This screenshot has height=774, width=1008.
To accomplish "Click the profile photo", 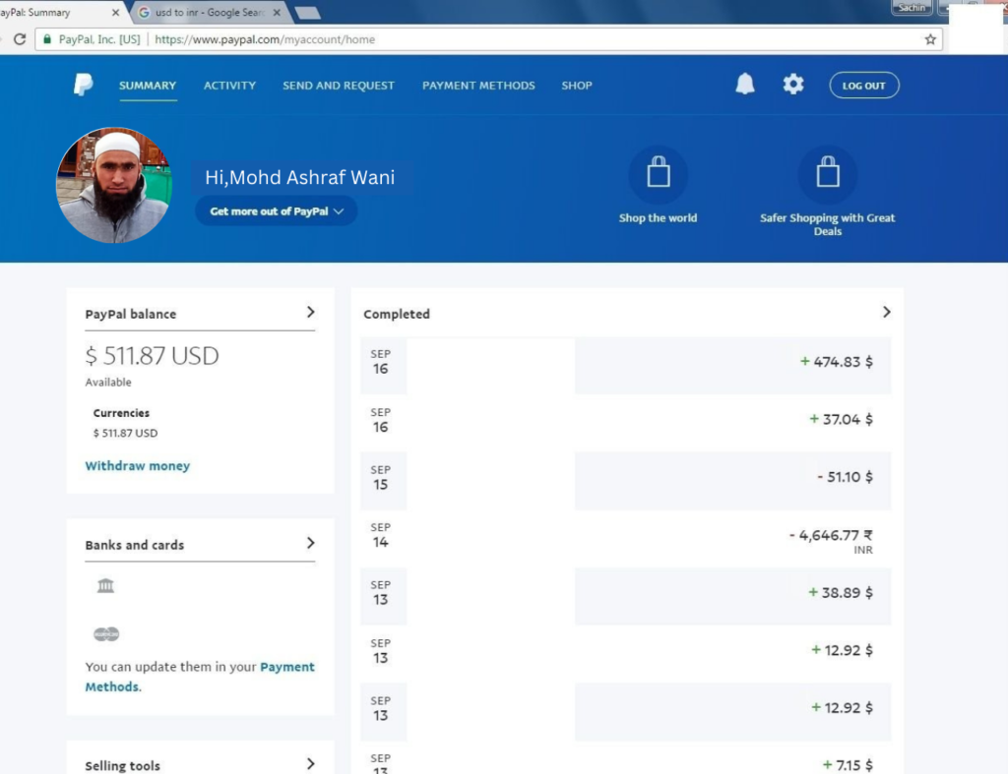I will [x=114, y=185].
